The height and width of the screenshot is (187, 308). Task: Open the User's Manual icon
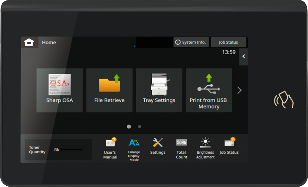(x=110, y=148)
